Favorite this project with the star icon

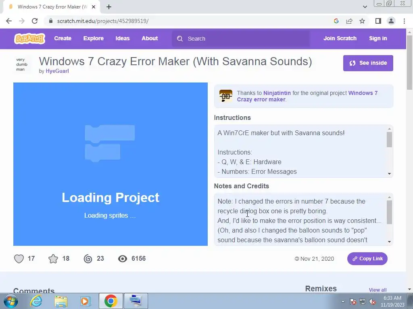[x=53, y=259]
